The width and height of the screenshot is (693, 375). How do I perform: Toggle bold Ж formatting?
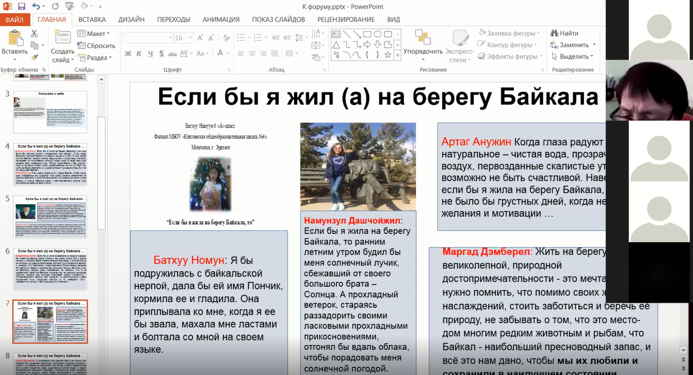point(128,53)
